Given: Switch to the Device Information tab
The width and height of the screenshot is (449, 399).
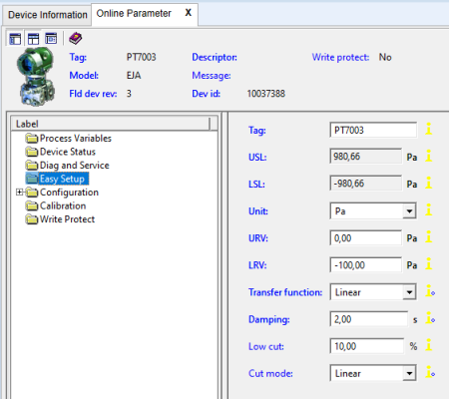Looking at the screenshot, I should tap(48, 15).
